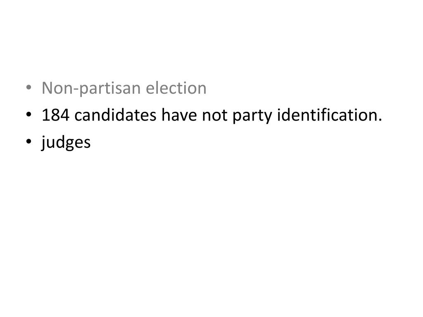Click the word 'not' in second bullet
Image resolution: width=423 pixels, height=317 pixels.
(215, 116)
